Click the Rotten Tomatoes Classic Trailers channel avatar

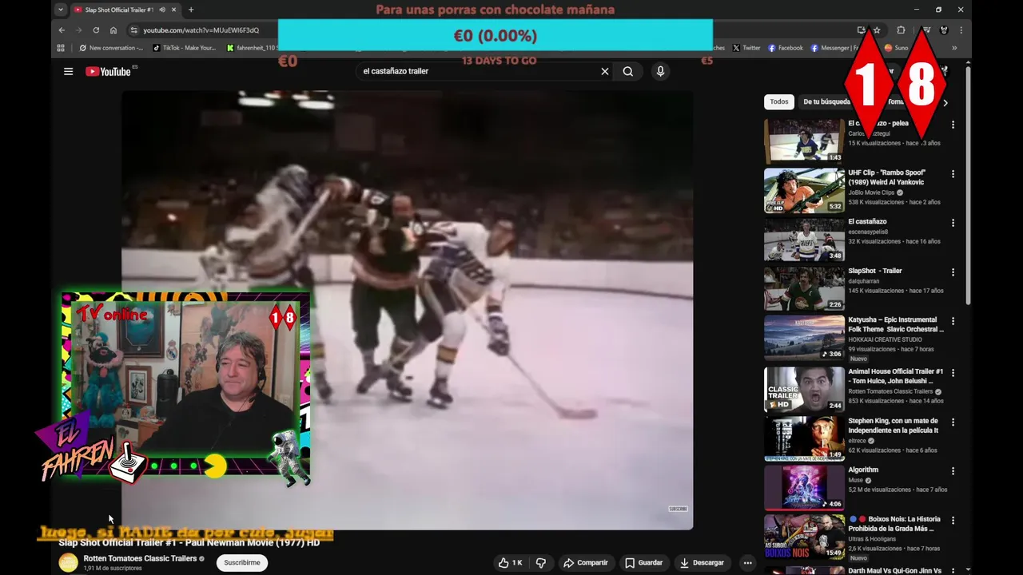69,562
